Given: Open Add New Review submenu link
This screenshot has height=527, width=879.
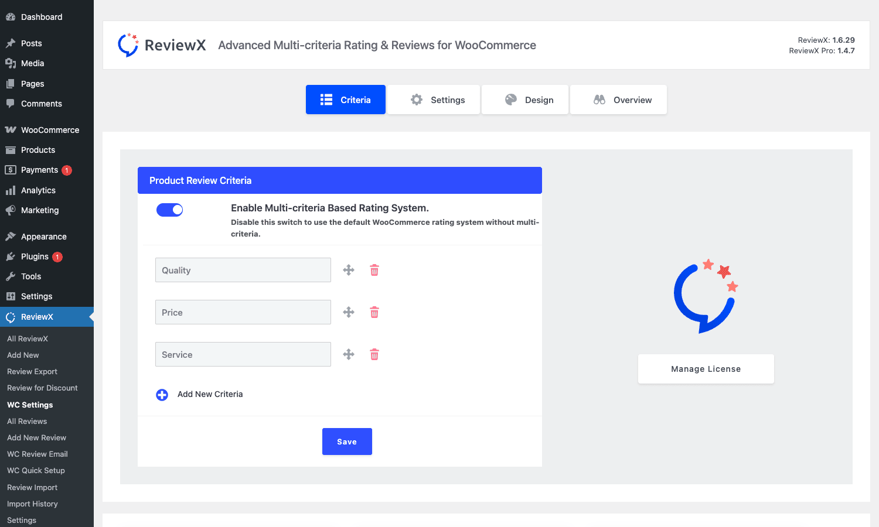Looking at the screenshot, I should [x=36, y=437].
